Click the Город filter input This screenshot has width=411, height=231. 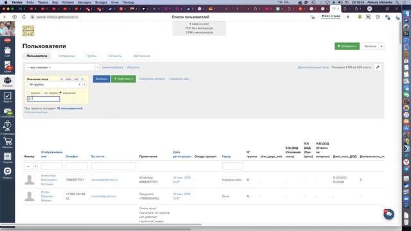(232, 166)
